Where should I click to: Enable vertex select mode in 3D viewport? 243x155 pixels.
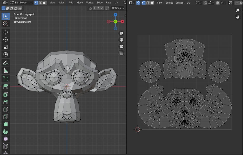(x=36, y=3)
